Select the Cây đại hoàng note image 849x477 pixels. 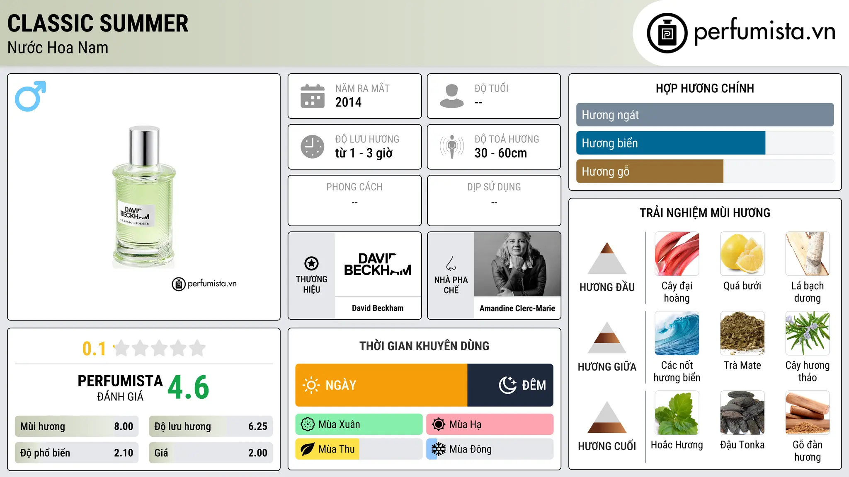[x=677, y=254]
